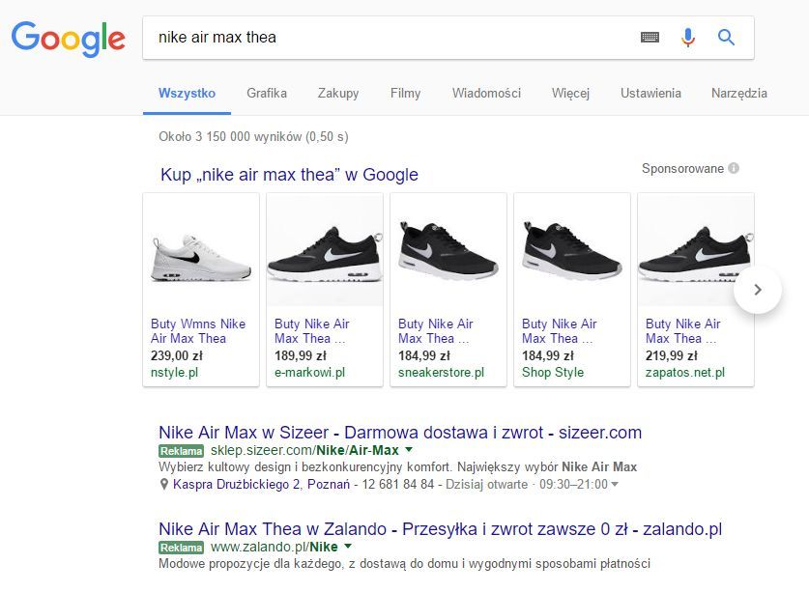Click e-markowi.pl seller name
Image resolution: width=809 pixels, height=592 pixels.
pyautogui.click(x=309, y=373)
